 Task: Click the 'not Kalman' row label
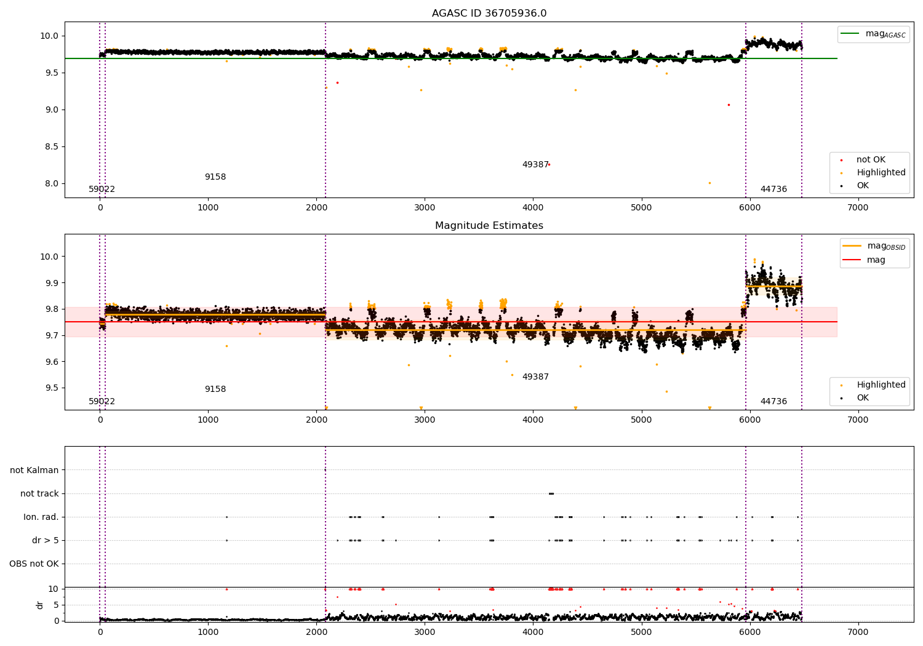[x=34, y=471]
